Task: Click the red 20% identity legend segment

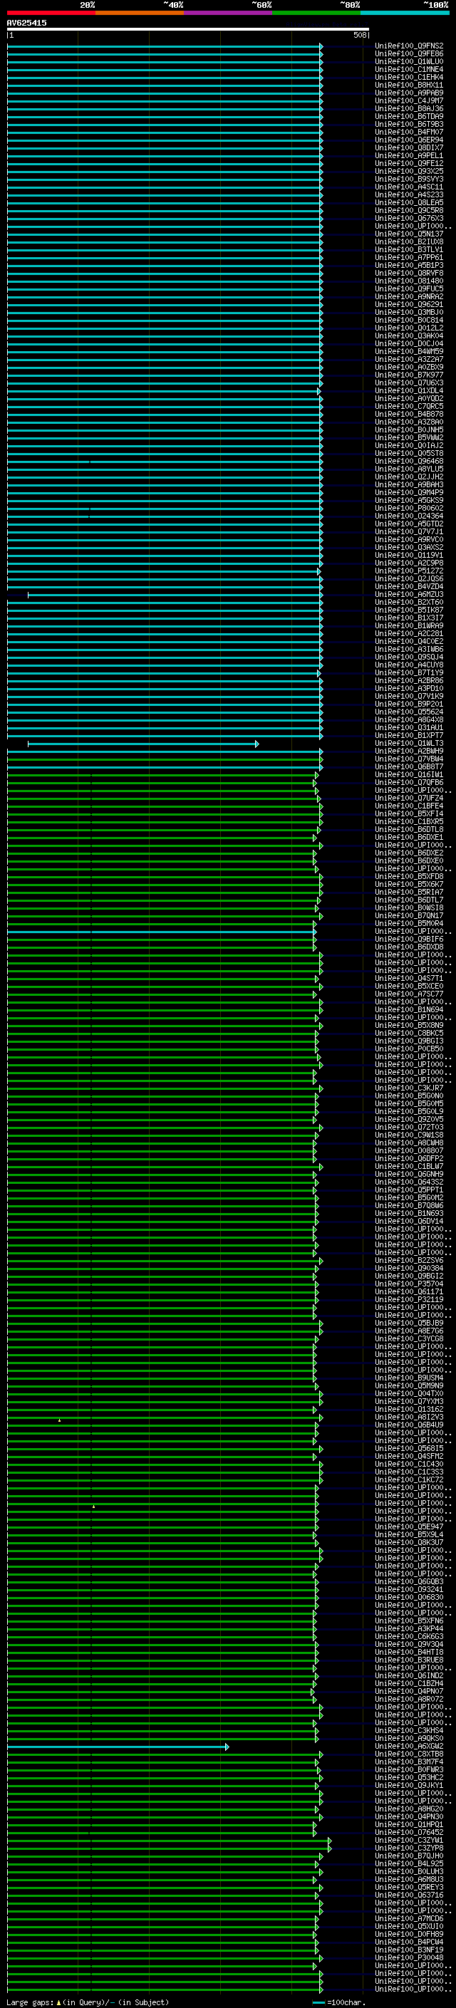Action: [51, 13]
